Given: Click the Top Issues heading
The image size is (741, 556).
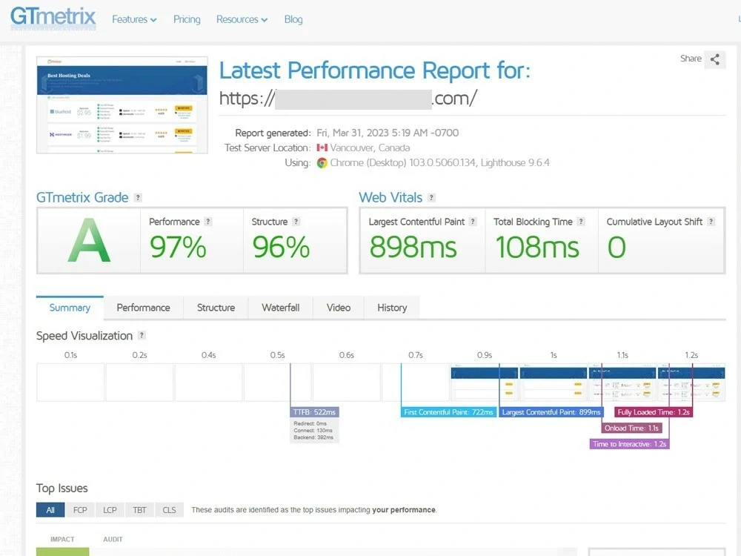Looking at the screenshot, I should (x=62, y=489).
